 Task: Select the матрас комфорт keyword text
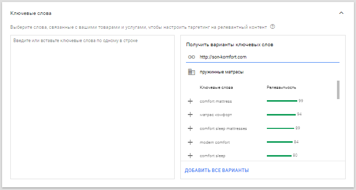point(216,115)
